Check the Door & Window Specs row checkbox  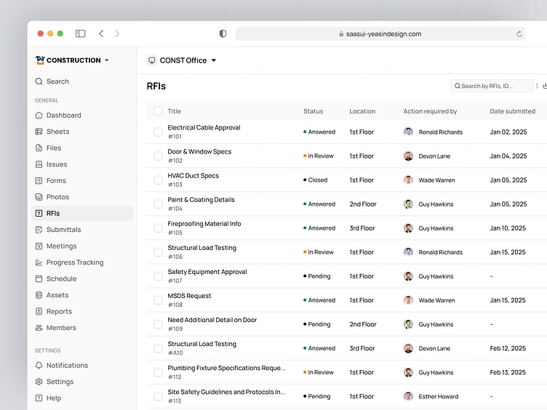point(158,156)
